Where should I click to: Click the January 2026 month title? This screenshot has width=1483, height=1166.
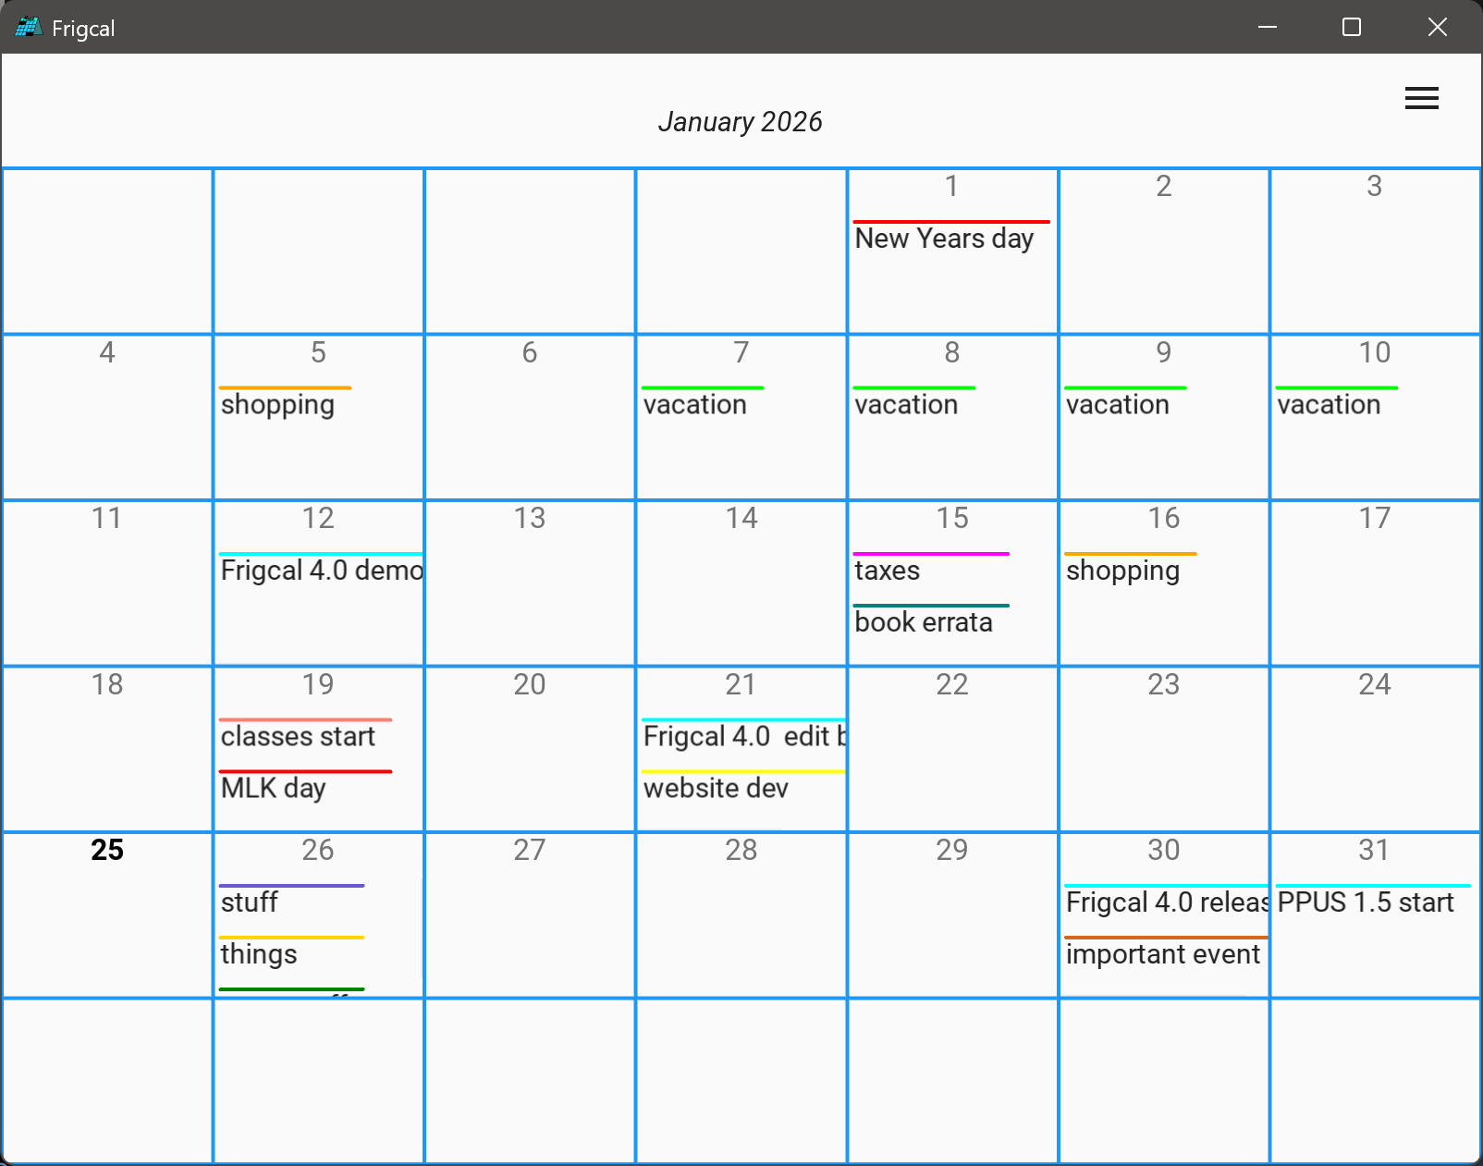(740, 122)
